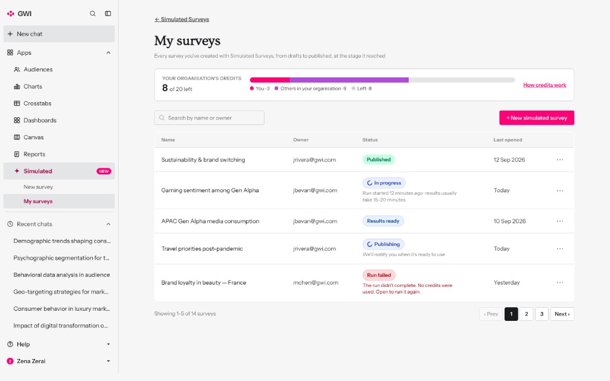The image size is (610, 381).
Task: Click Zena Zerai's avatar icon
Action: click(10, 361)
